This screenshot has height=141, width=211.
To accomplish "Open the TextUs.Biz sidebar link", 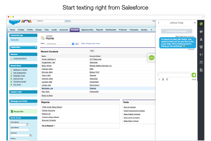I will 15,40.
